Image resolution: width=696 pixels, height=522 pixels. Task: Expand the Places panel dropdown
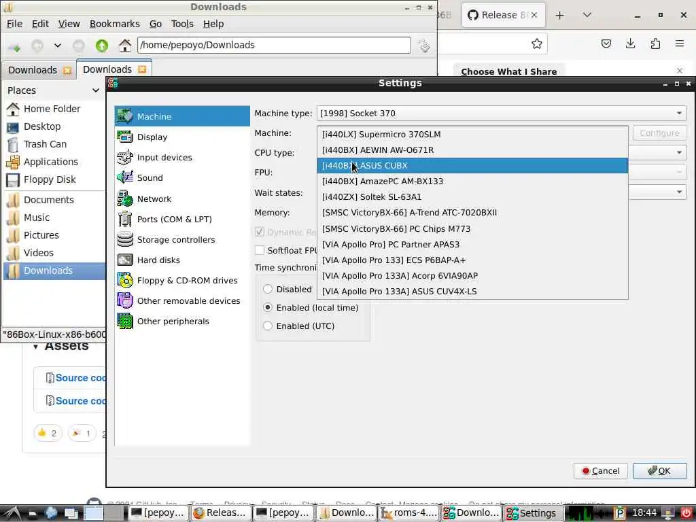pyautogui.click(x=95, y=90)
